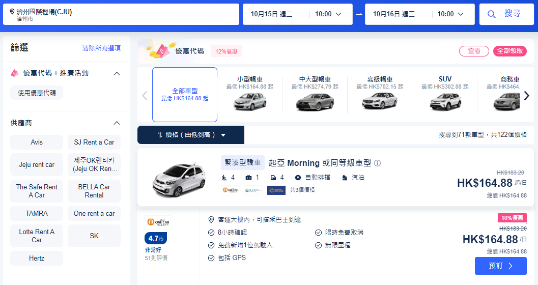Open pickup time 10:00 dropdown
Screen dimensions: 538x285
click(x=328, y=14)
